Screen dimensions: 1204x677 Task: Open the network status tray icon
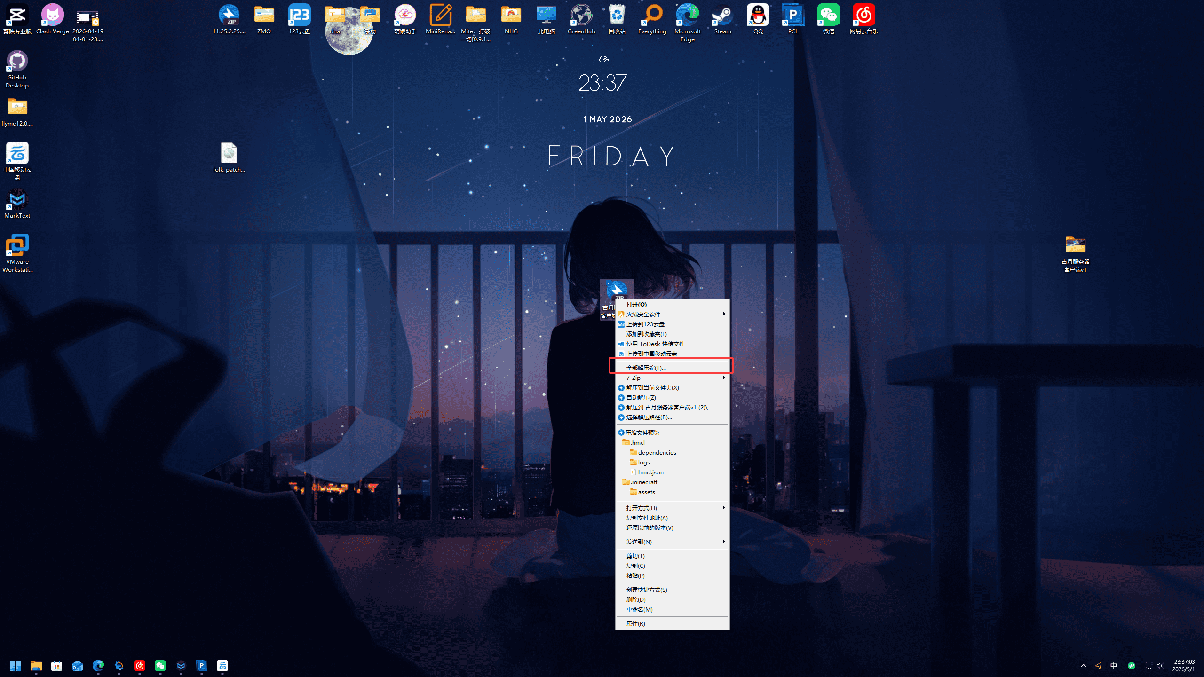(1149, 666)
